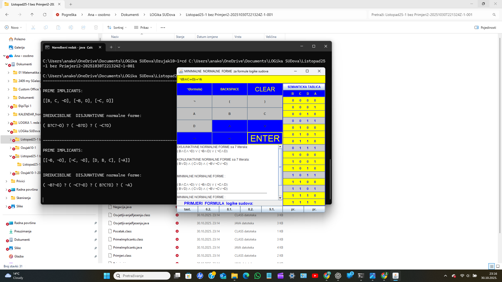Click the Cut scissors icon in Explorer toolbar
This screenshot has height=282, width=502.
point(33,27)
